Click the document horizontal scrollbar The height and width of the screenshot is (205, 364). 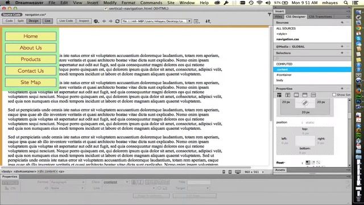pyautogui.click(x=126, y=167)
